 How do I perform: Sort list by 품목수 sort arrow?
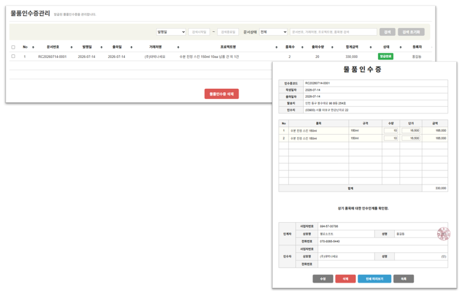tap(302, 47)
